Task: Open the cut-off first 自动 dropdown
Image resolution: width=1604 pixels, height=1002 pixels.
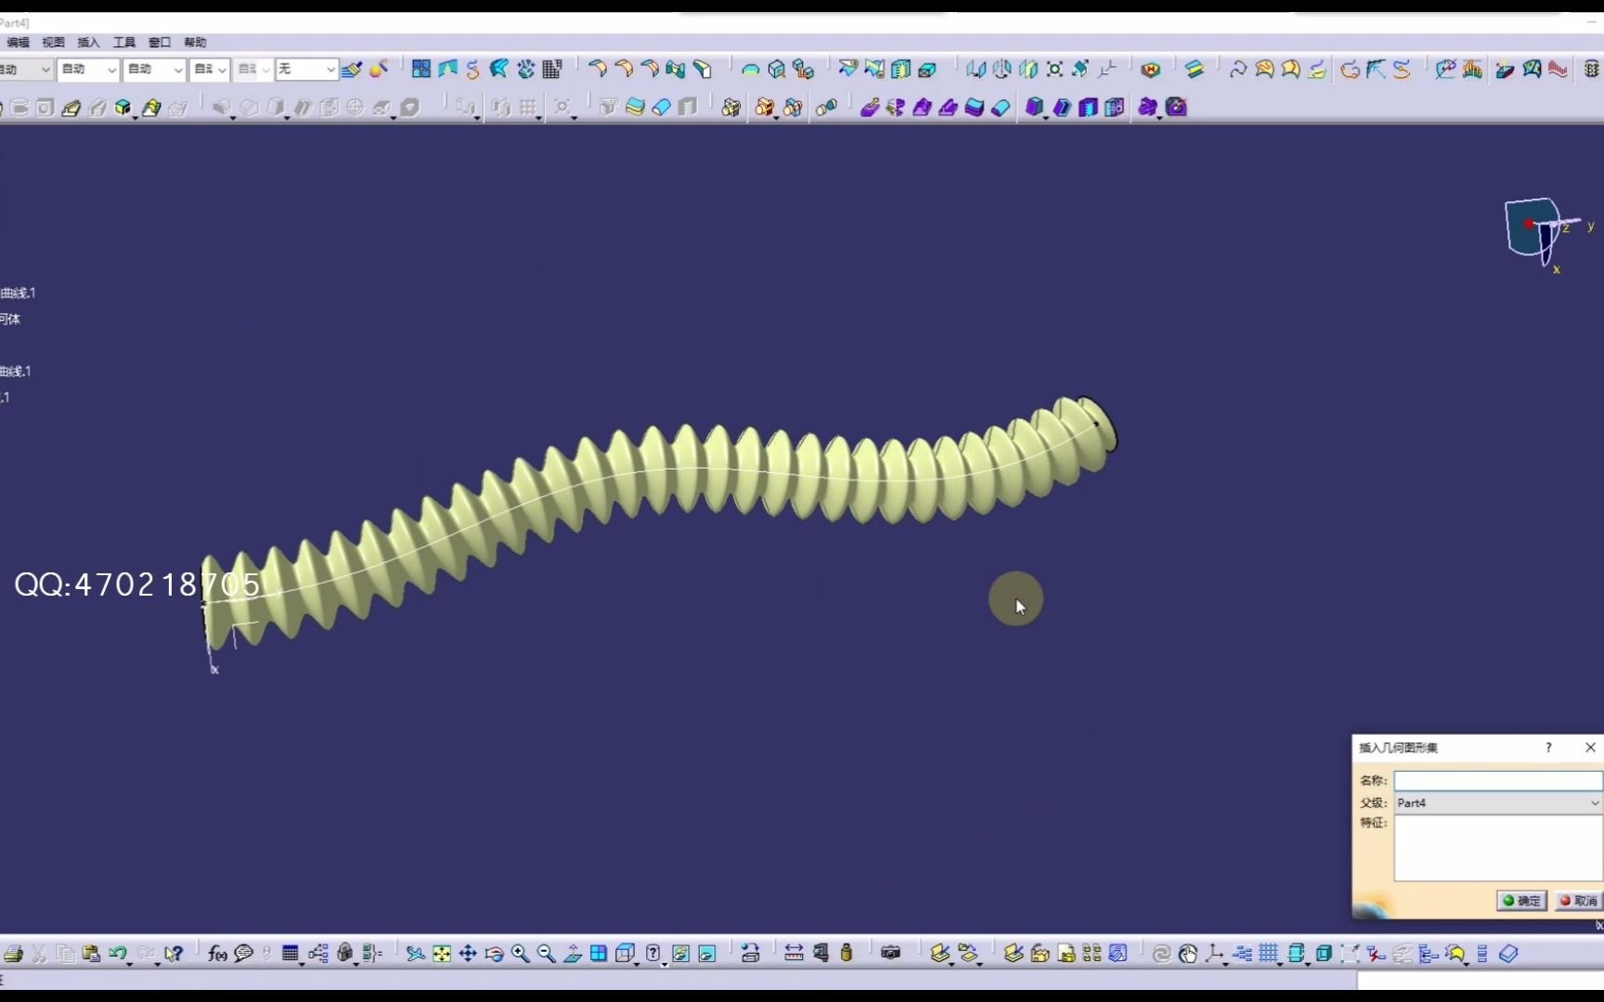Action: click(x=26, y=70)
